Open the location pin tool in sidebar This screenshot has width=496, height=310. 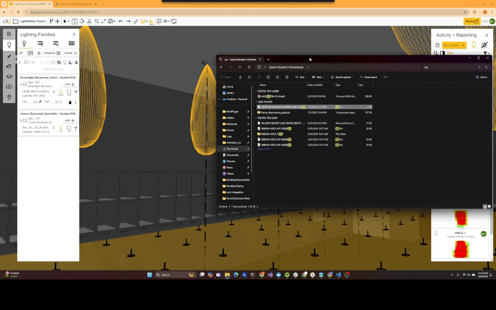9,97
